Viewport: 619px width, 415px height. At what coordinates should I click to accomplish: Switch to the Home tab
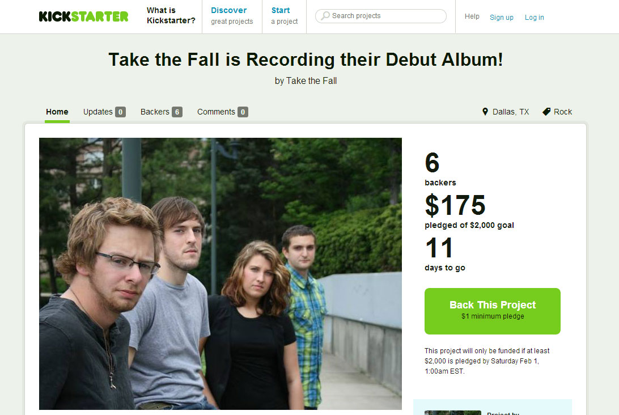click(57, 112)
